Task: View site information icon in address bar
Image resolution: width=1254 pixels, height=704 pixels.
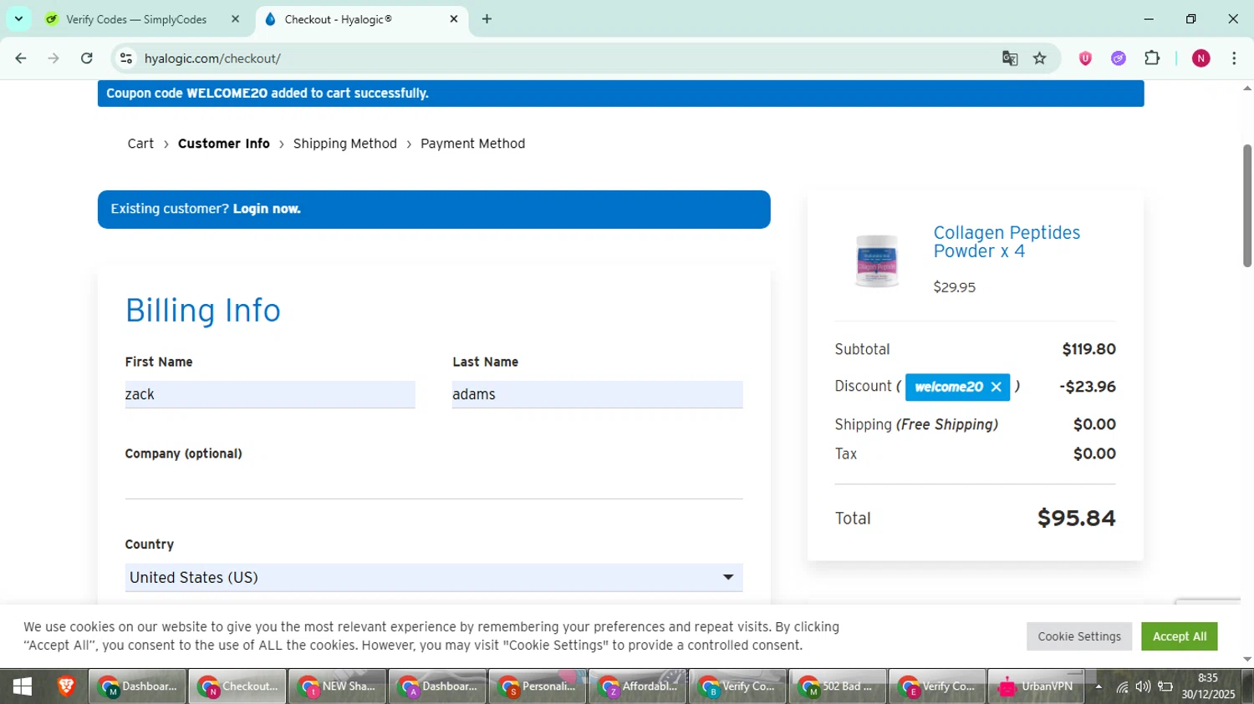Action: [126, 58]
